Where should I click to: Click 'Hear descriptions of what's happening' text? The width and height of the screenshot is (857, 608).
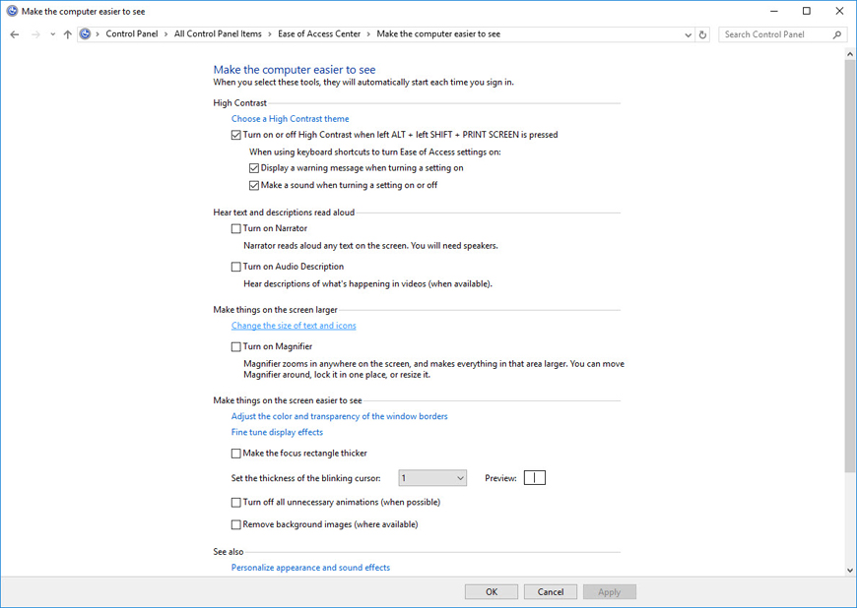pos(367,283)
